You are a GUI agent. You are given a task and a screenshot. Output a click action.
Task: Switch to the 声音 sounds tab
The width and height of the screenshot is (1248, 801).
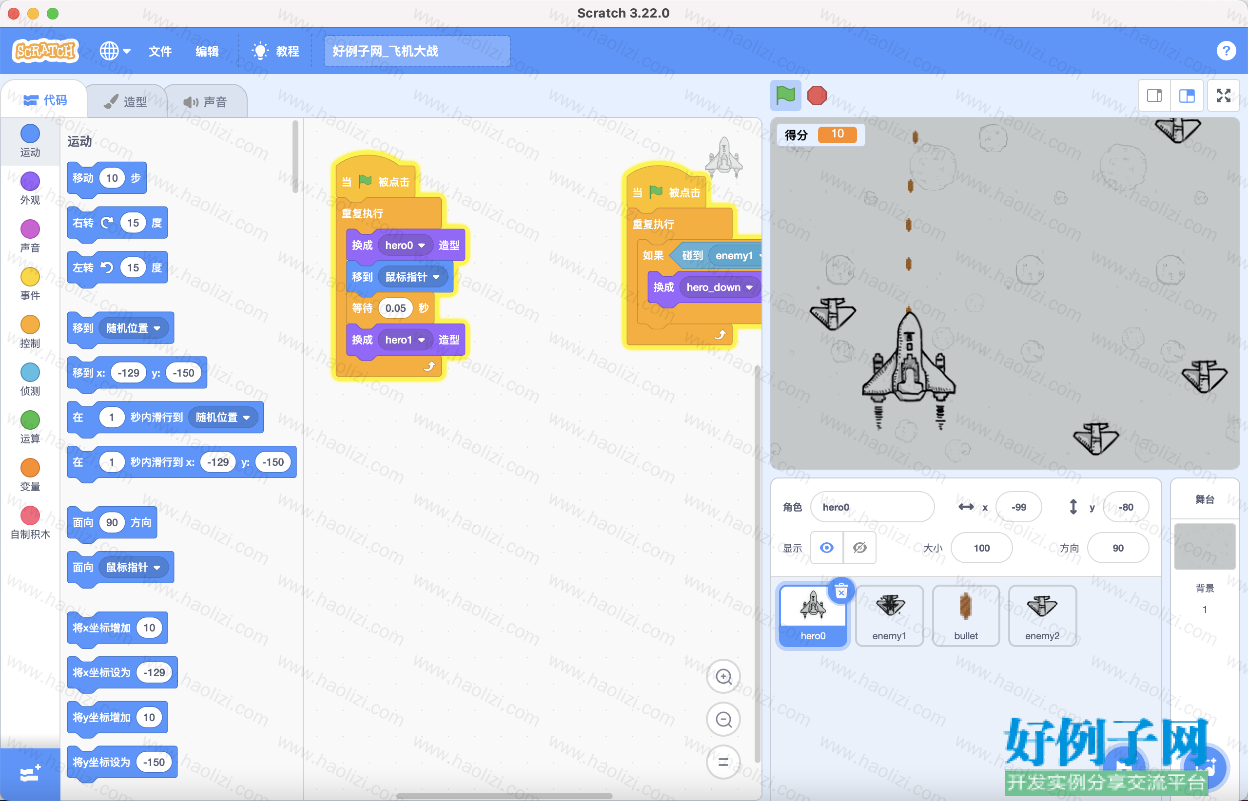[x=206, y=101]
